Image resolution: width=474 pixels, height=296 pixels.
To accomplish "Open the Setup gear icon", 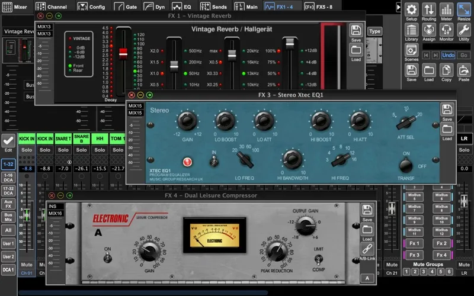I will [x=411, y=9].
